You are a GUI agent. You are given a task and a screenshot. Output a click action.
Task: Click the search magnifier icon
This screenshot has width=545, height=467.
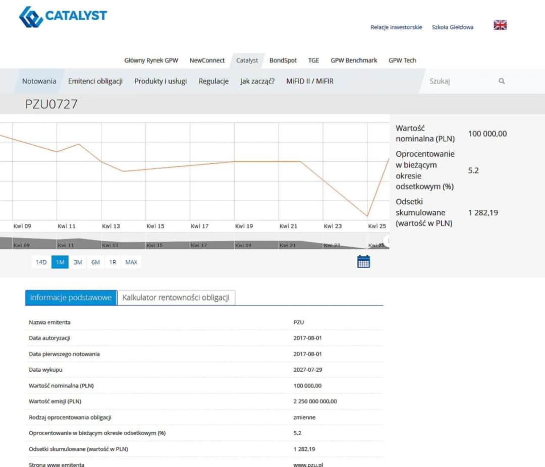point(502,81)
